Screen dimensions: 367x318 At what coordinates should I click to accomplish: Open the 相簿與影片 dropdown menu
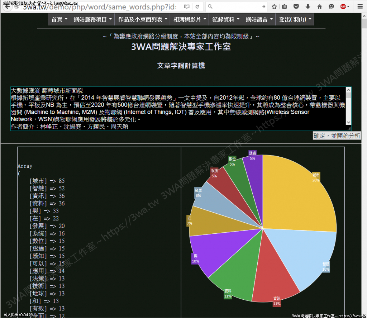[x=190, y=20]
